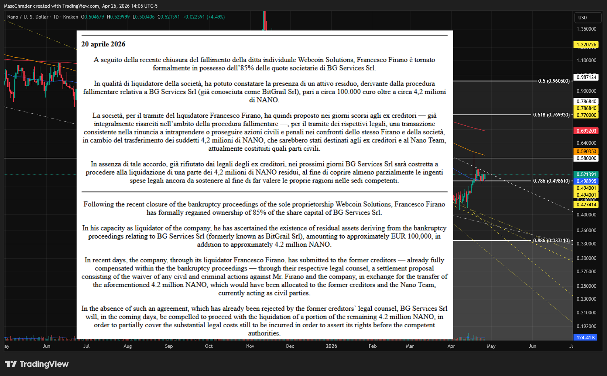Click the 1.100000 price axis tick
The width and height of the screenshot is (607, 376).
586,60
